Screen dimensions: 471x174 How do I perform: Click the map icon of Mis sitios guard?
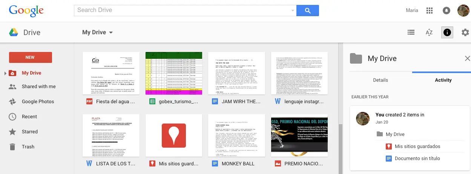click(152, 163)
